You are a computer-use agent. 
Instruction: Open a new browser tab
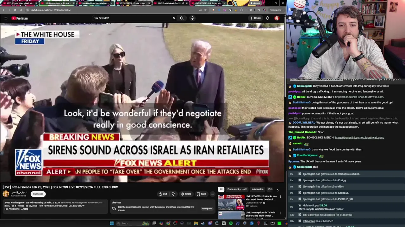[230, 3]
